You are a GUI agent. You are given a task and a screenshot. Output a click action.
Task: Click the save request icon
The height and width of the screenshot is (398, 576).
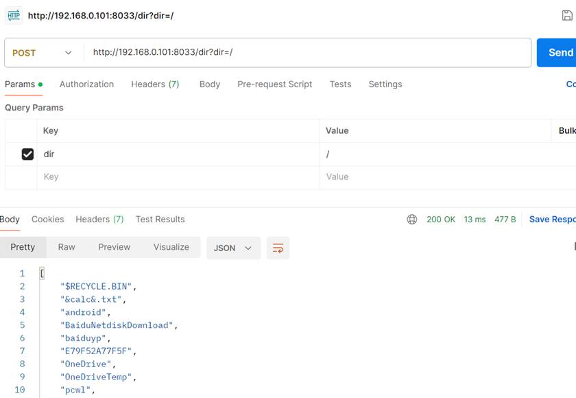click(x=567, y=15)
